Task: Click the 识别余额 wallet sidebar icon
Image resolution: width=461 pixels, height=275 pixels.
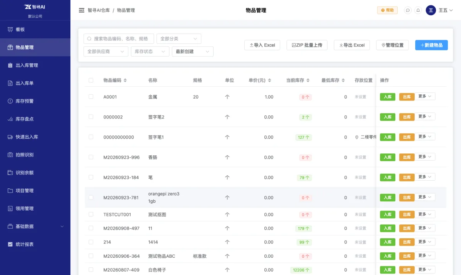Action: tap(10, 173)
